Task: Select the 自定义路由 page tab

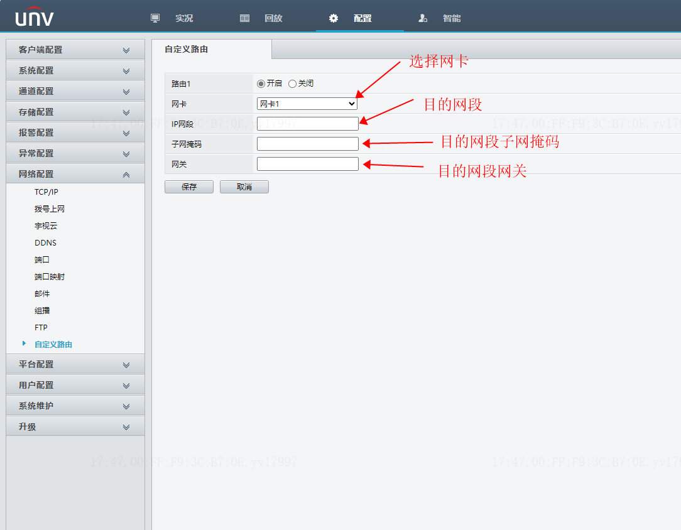Action: (x=212, y=49)
